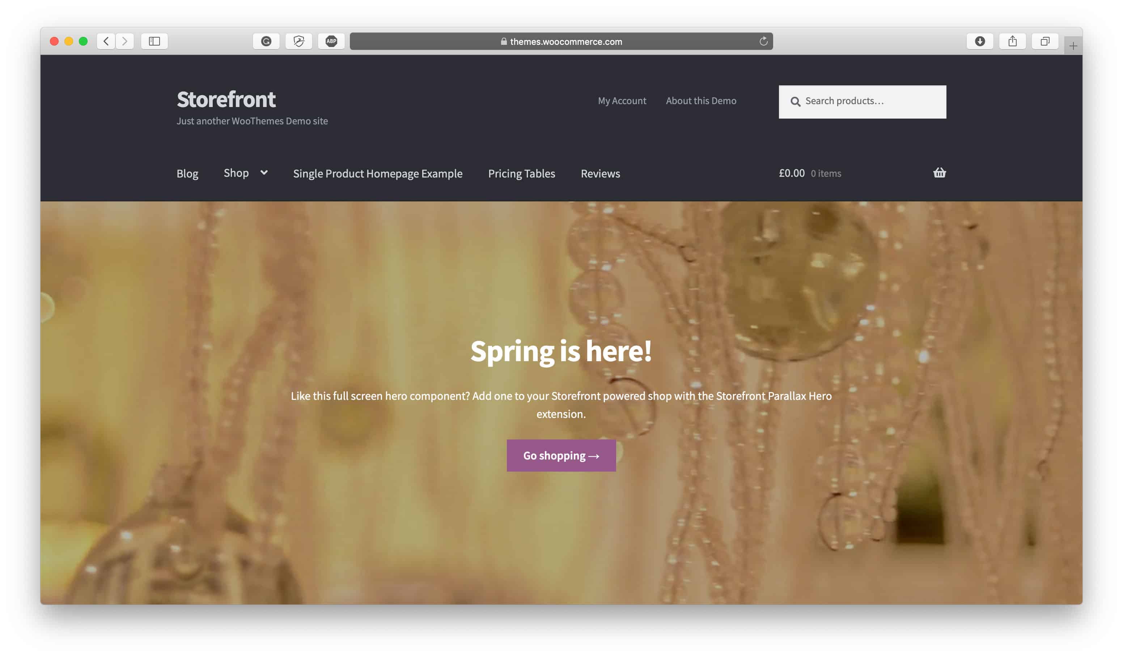The image size is (1123, 658).
Task: Click the sidebar toggle panel icon
Action: click(x=154, y=41)
